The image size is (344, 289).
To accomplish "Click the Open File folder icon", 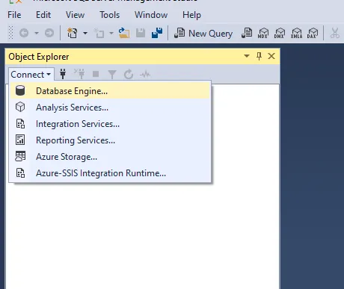I will coord(124,33).
